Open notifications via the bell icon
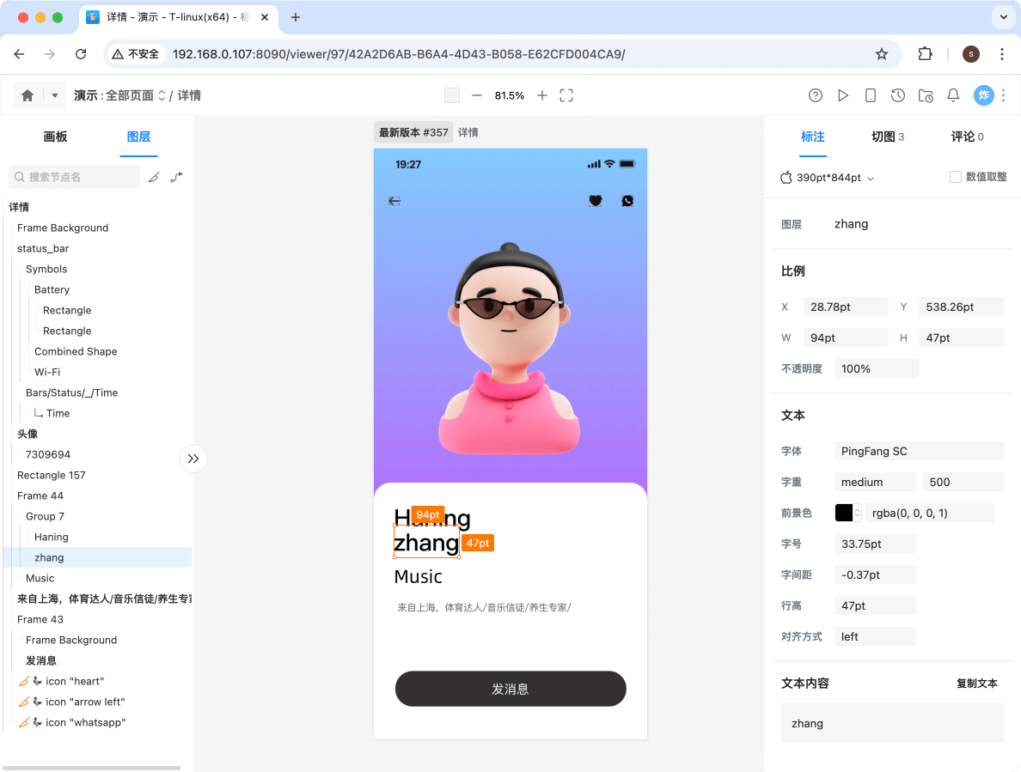Image resolution: width=1021 pixels, height=772 pixels. (953, 95)
